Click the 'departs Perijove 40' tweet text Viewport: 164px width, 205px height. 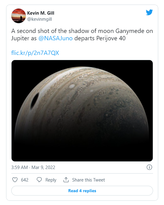[x=100, y=38]
